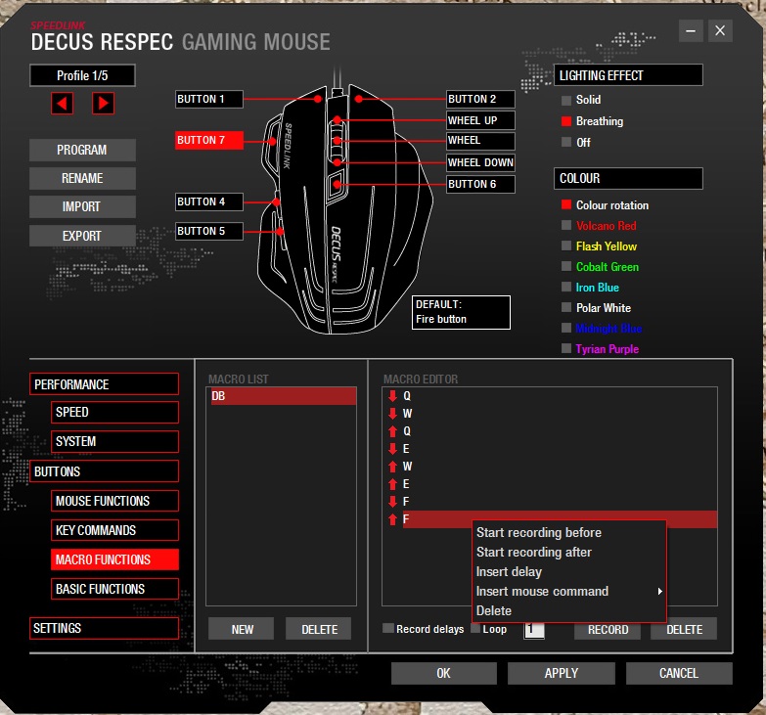Image resolution: width=766 pixels, height=715 pixels.
Task: Click the key-up arrow icon on highlighted F row
Action: coord(392,519)
